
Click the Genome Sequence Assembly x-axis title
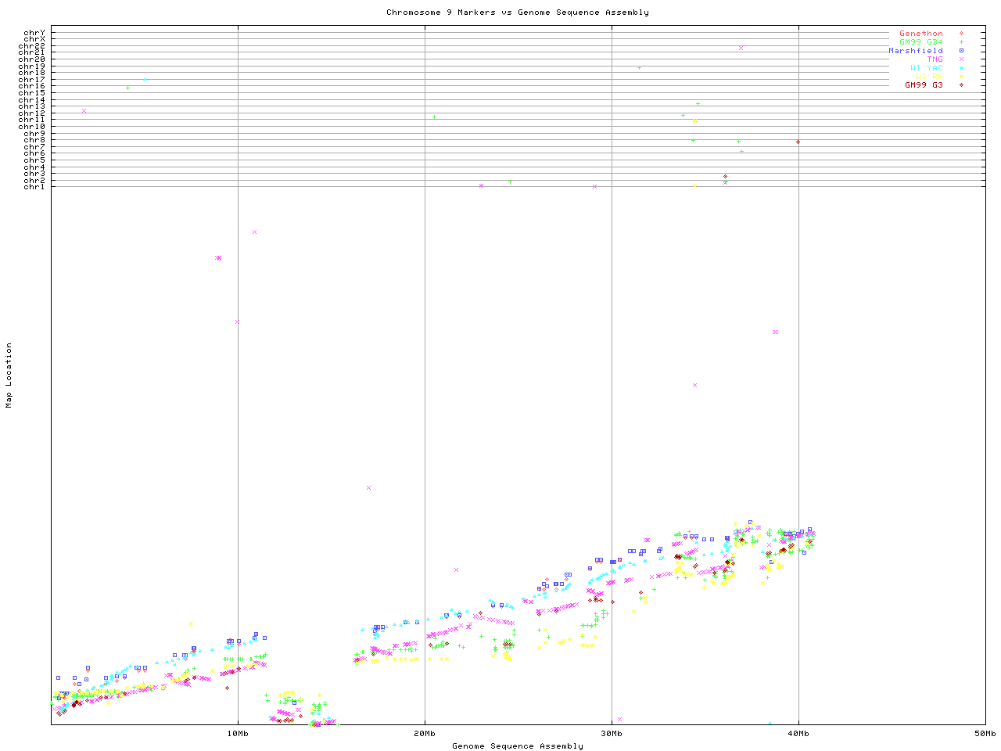coord(517,746)
